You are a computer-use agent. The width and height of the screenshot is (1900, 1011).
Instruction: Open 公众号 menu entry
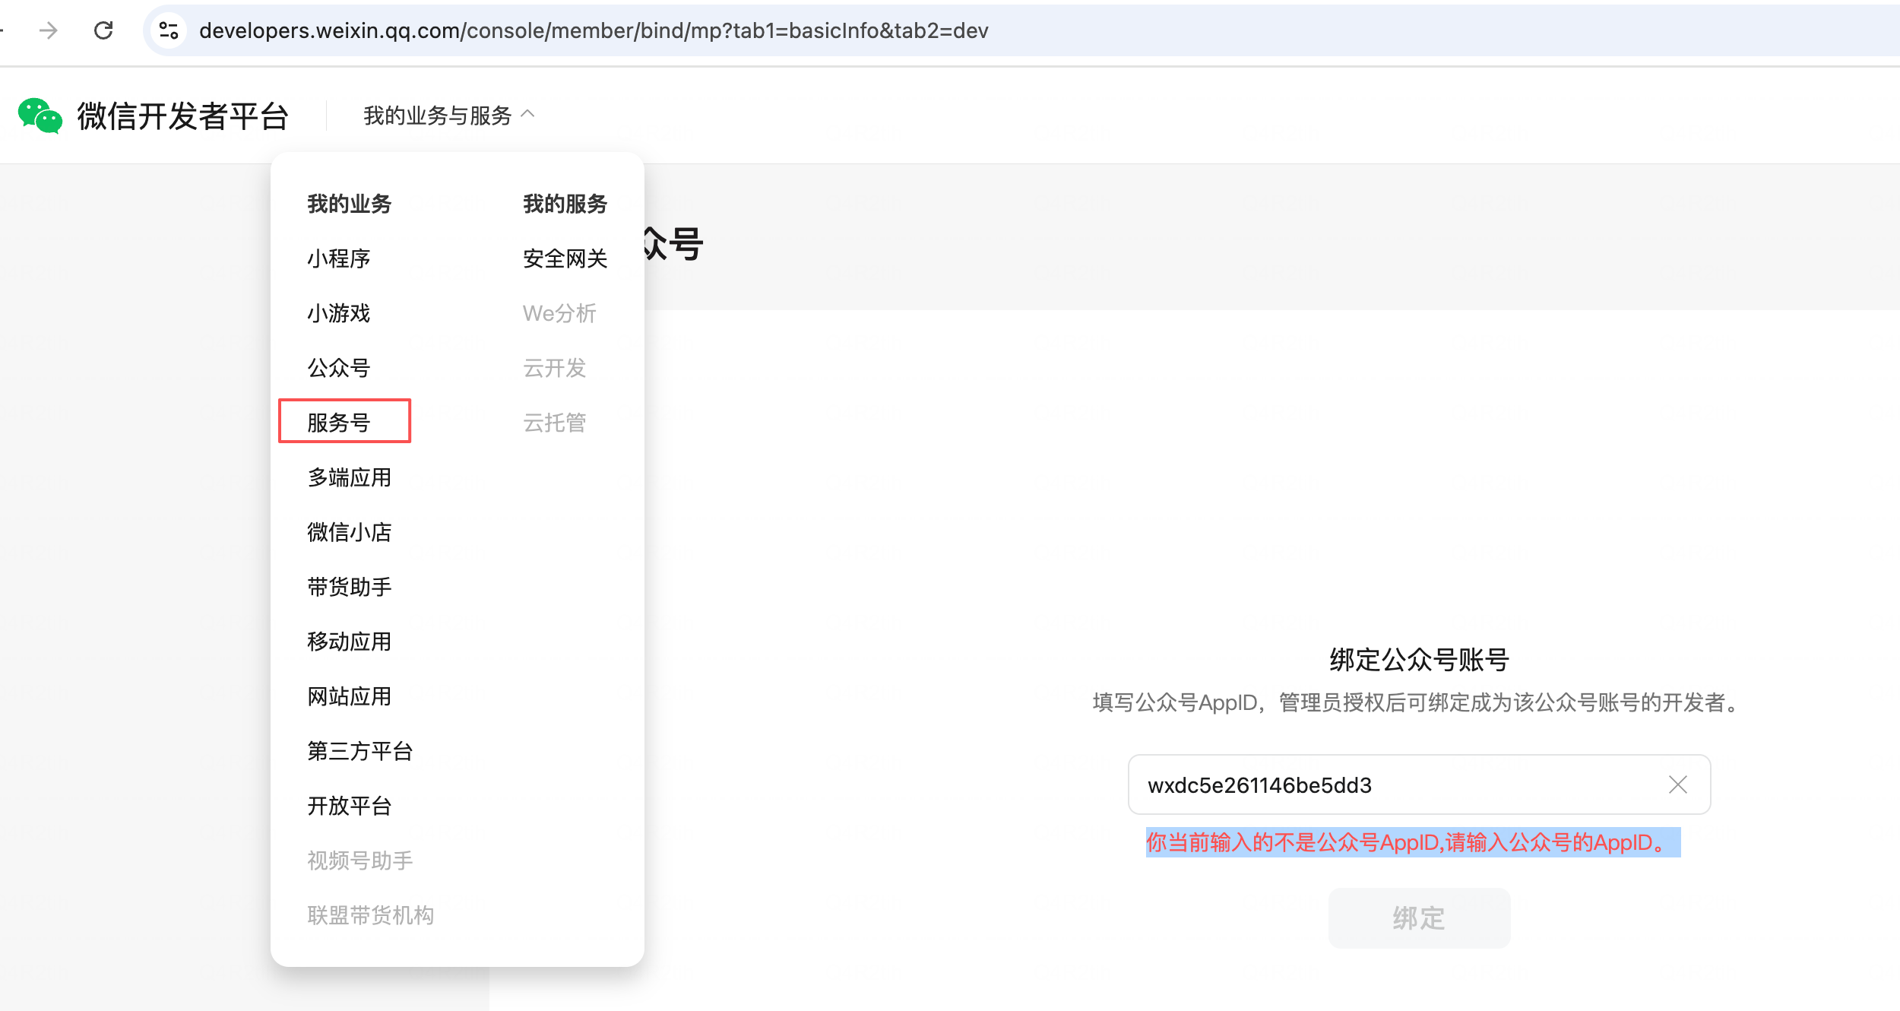339,368
